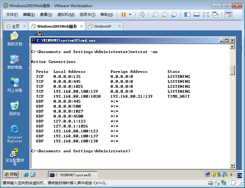
Task: Take a snapshot of the virtual machine
Action: coord(155,15)
